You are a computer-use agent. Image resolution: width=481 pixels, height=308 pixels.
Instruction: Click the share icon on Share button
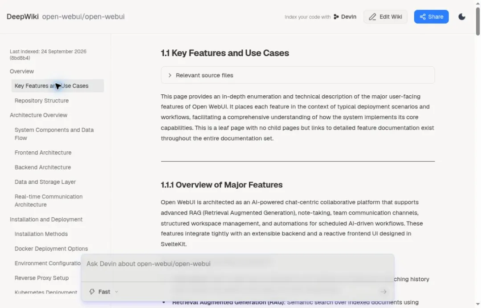[x=422, y=17]
